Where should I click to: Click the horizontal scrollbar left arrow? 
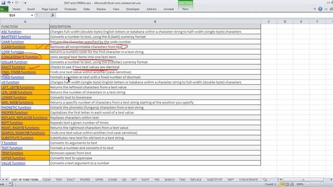tap(281, 180)
